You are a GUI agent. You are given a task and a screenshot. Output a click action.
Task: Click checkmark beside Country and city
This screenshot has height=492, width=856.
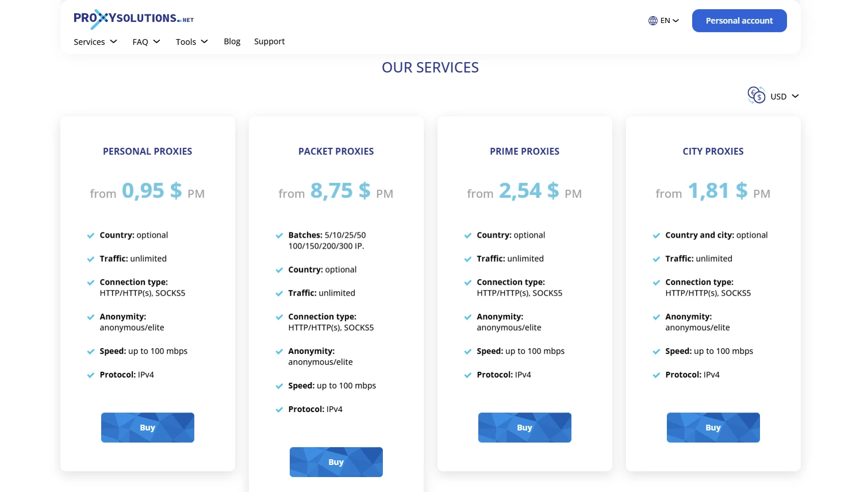point(657,235)
